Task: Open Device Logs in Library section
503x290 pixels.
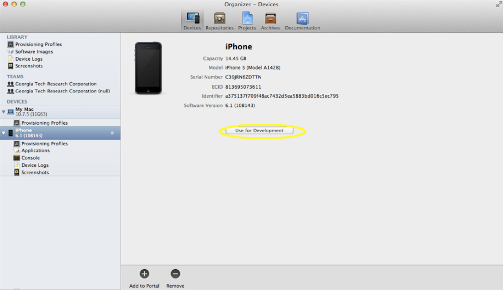Action: click(x=29, y=59)
